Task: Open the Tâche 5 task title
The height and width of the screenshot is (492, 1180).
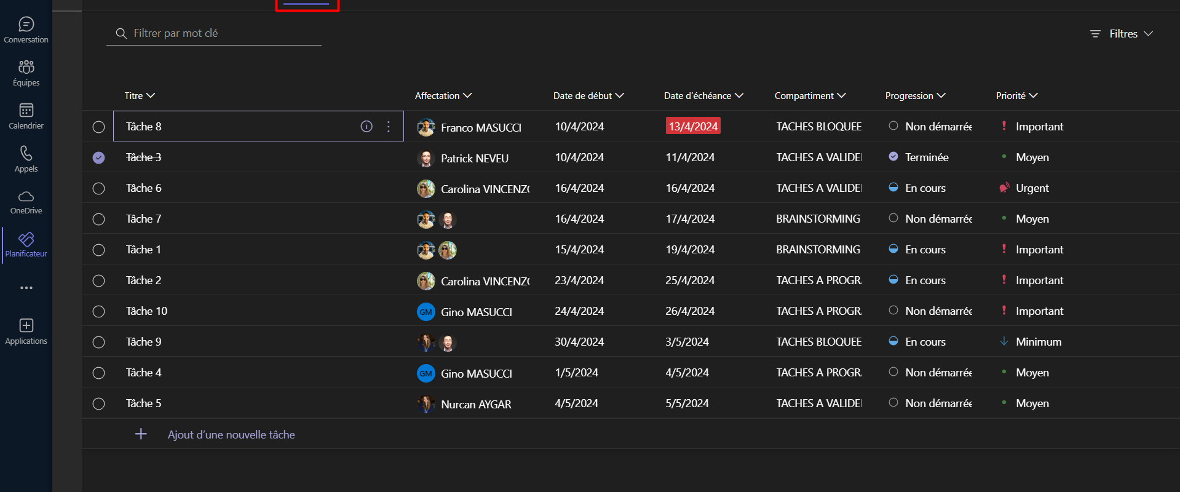Action: coord(144,403)
